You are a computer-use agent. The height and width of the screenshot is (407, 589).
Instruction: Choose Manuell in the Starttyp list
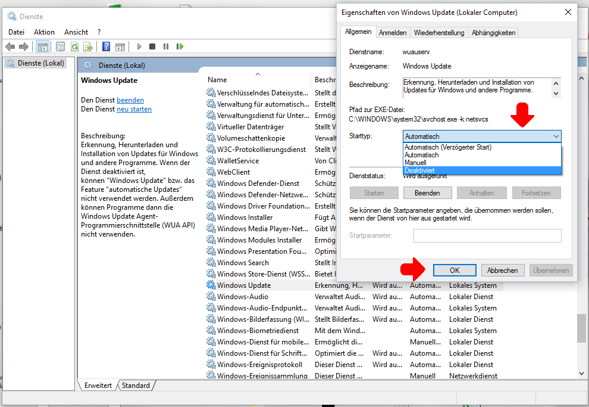tap(482, 163)
